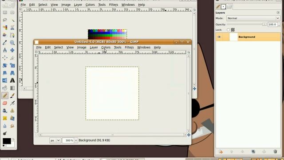The height and width of the screenshot is (160, 284).
Task: Open Image menu in the back GIMP window
Action: click(x=66, y=5)
